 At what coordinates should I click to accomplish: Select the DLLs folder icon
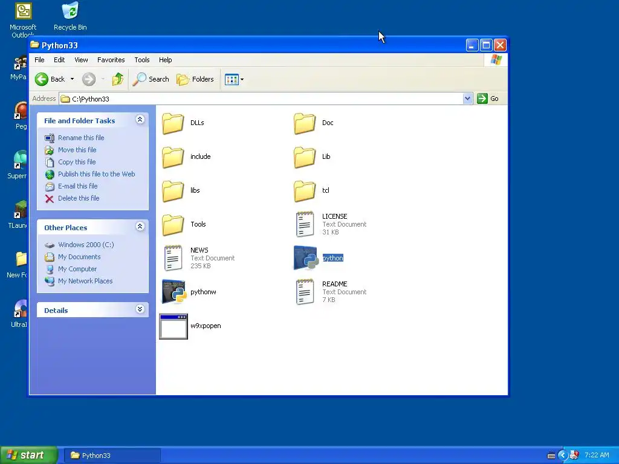click(173, 123)
